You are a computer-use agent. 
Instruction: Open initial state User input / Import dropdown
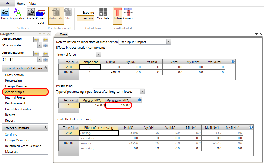pos(168,42)
